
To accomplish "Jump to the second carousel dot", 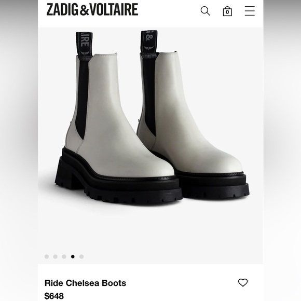I will click(56, 257).
